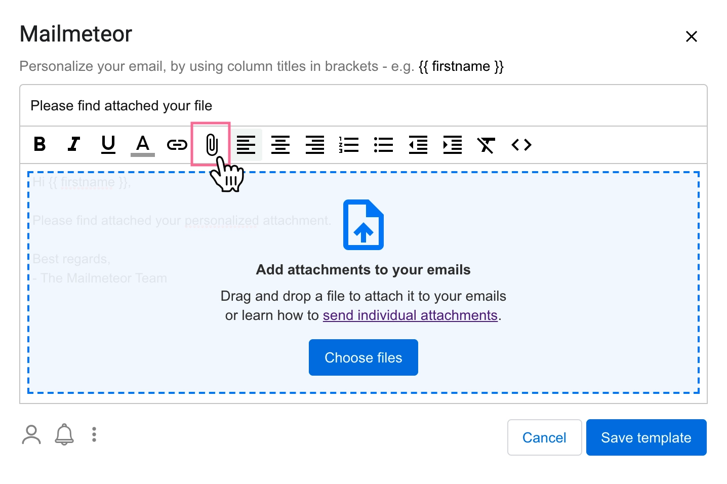Align text to the right

(314, 145)
